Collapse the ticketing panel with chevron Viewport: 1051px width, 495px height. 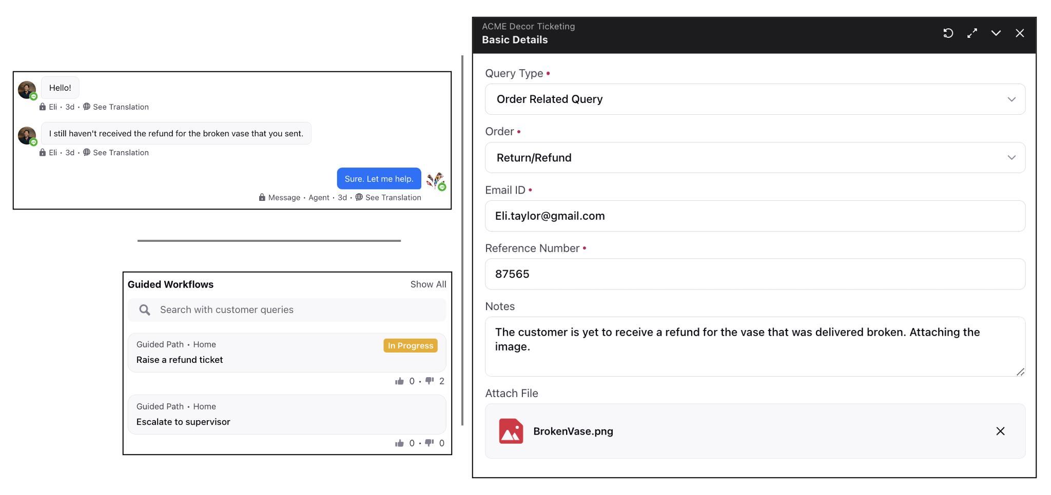pos(996,33)
